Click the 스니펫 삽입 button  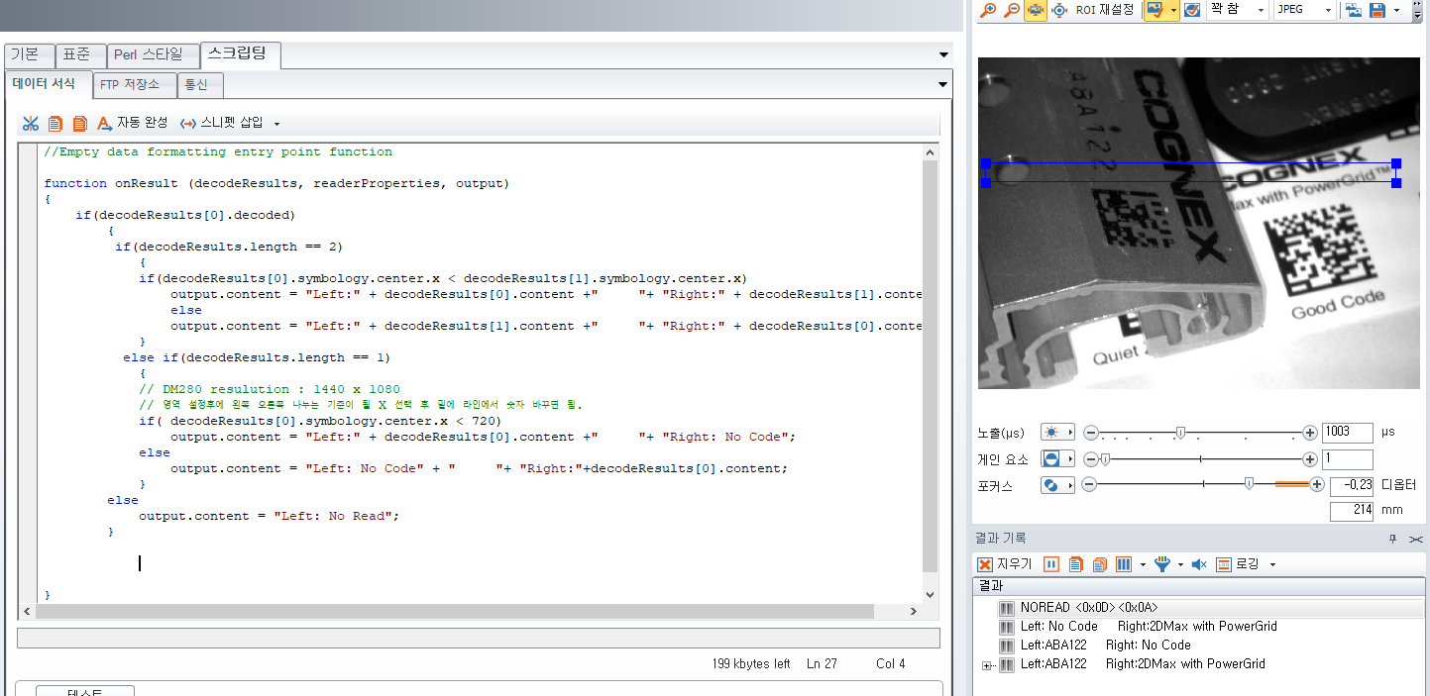222,123
